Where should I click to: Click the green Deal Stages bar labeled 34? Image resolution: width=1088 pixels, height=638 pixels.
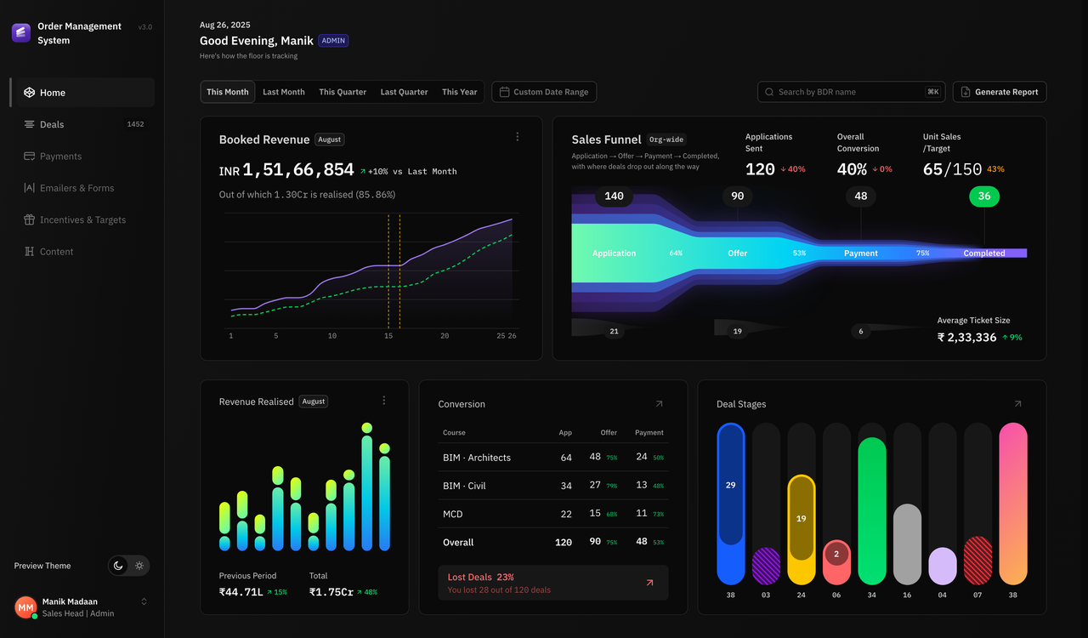(x=872, y=510)
